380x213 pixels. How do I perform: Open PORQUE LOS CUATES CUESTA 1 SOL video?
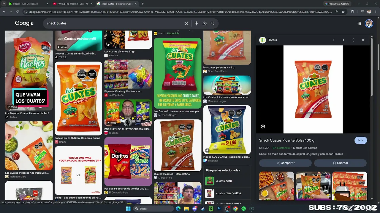128,113
